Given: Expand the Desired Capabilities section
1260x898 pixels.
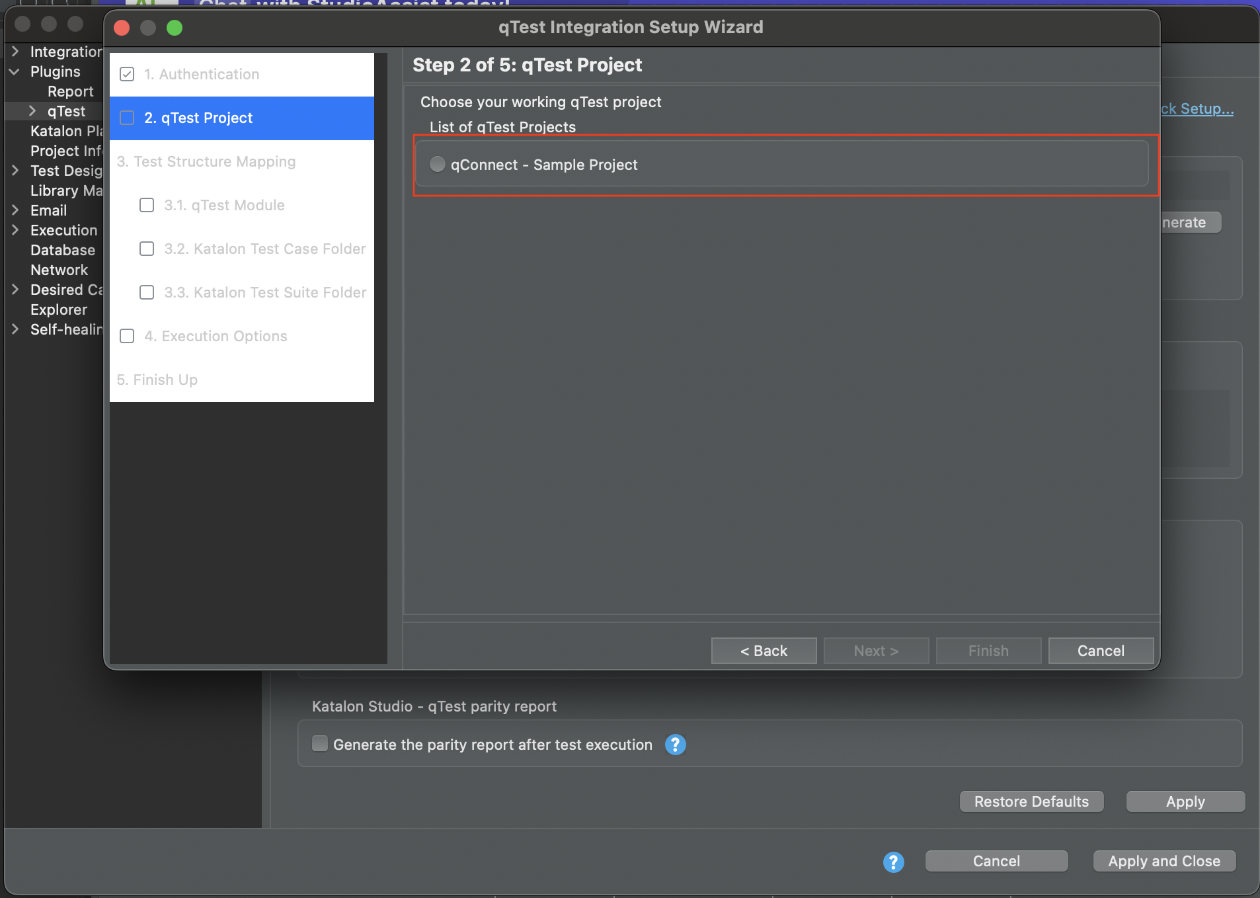Looking at the screenshot, I should 16,290.
